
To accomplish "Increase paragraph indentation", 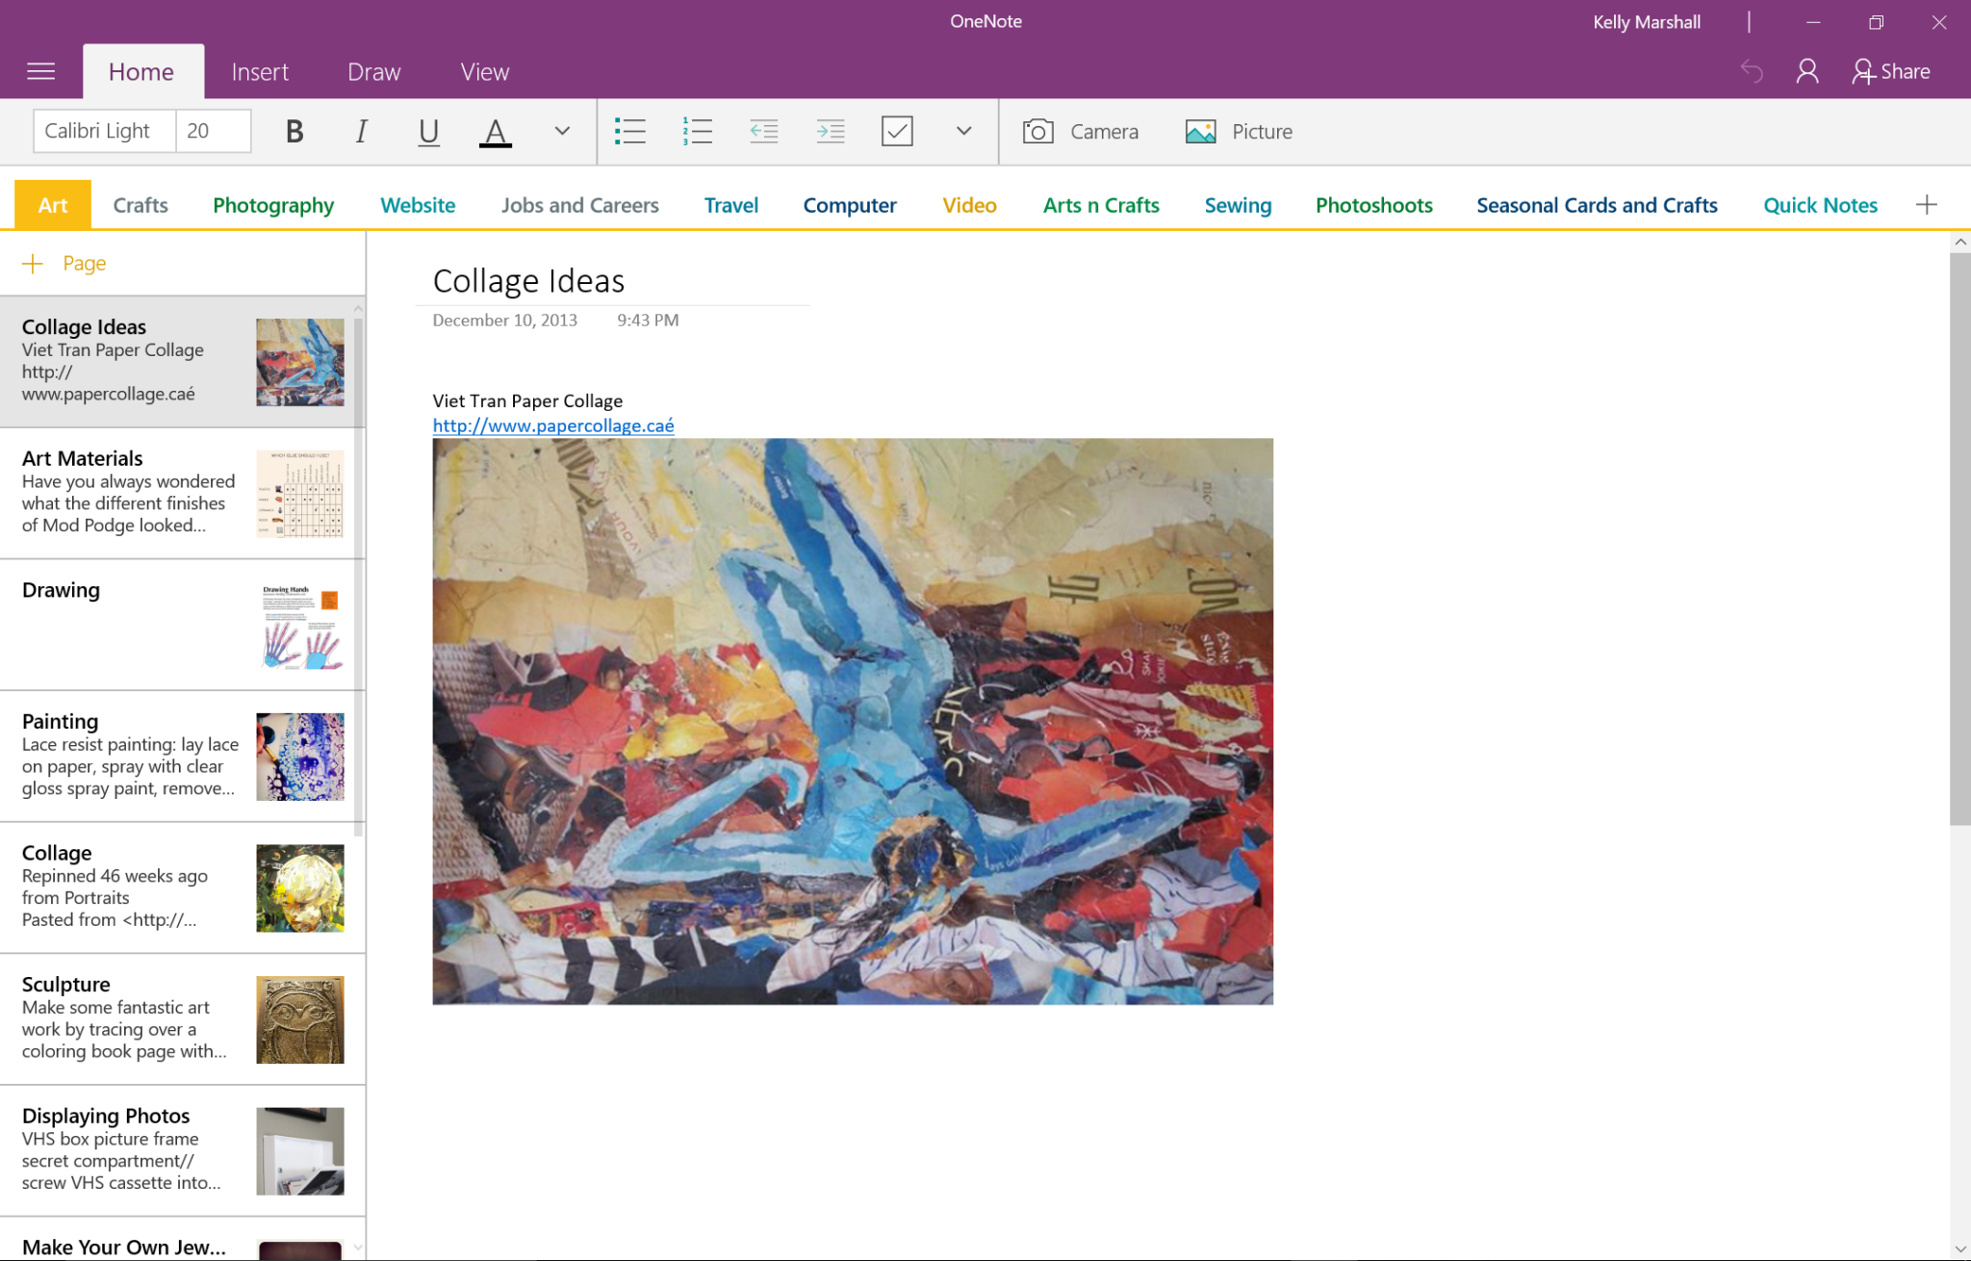I will coord(831,131).
